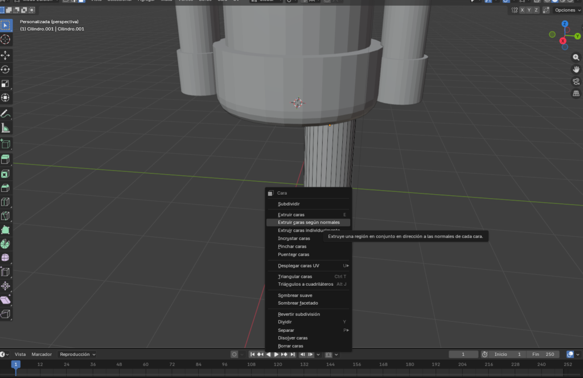Select the Measure tool
This screenshot has height=378, width=583.
pyautogui.click(x=6, y=128)
